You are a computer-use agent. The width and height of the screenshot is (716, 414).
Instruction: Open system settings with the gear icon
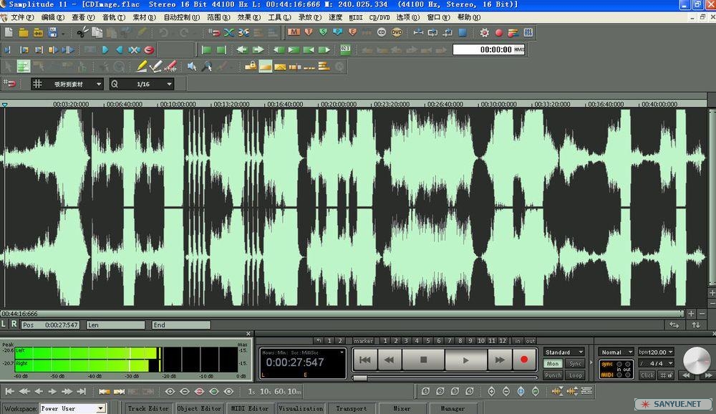(484, 32)
